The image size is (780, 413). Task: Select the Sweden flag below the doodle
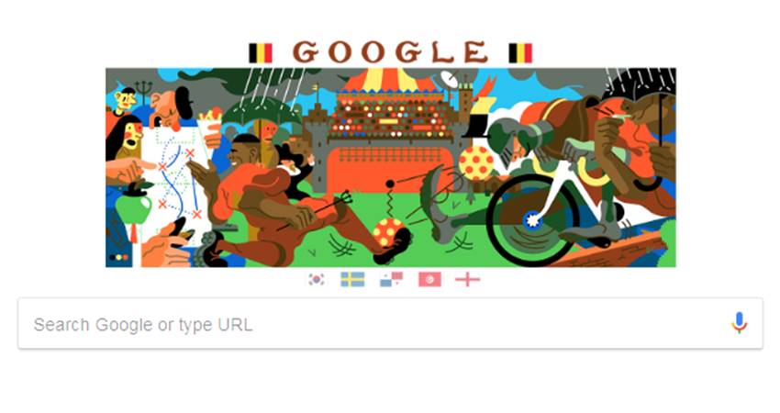click(x=352, y=280)
